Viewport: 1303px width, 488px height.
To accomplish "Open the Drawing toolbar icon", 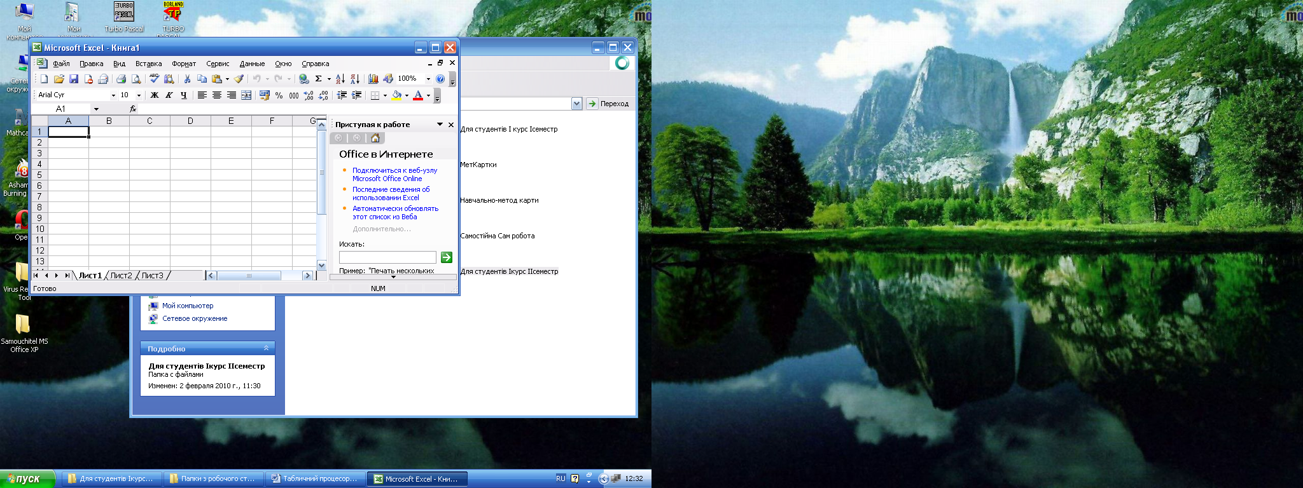I will coord(387,79).
